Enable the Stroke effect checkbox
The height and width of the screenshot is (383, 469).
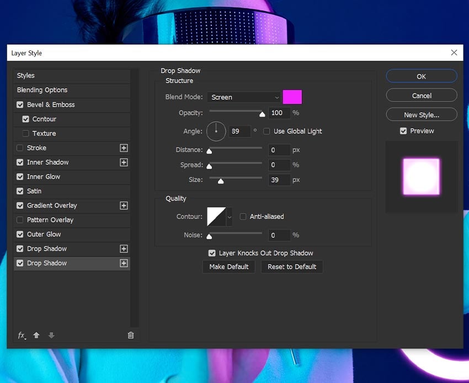(x=20, y=148)
